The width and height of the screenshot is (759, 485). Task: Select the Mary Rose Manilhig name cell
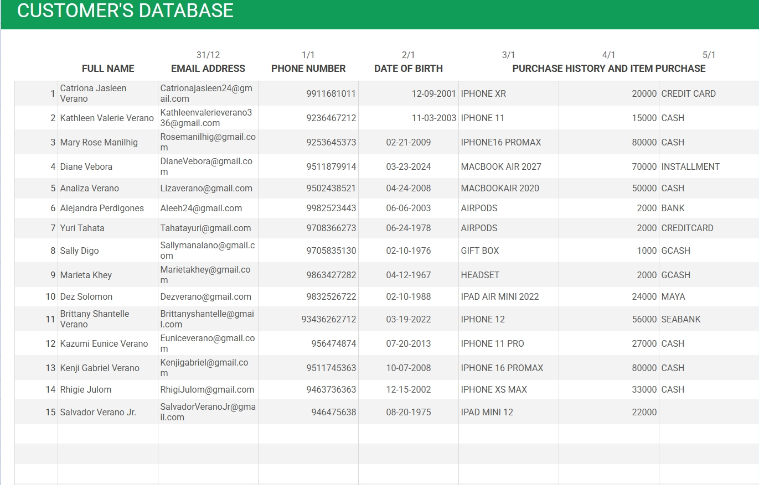[x=108, y=142]
